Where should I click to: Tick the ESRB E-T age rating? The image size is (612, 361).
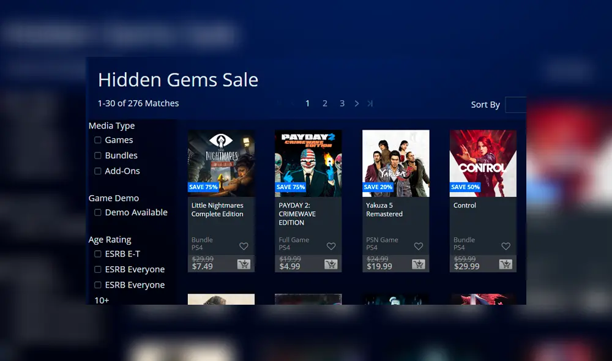pos(97,254)
